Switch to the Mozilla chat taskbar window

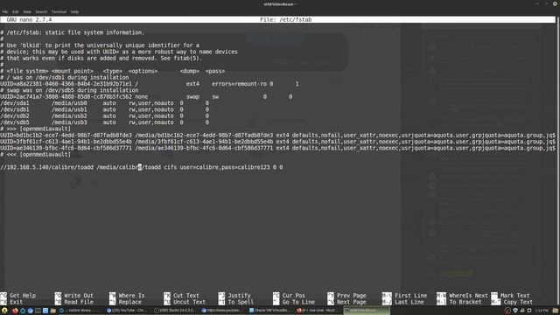(x=318, y=311)
